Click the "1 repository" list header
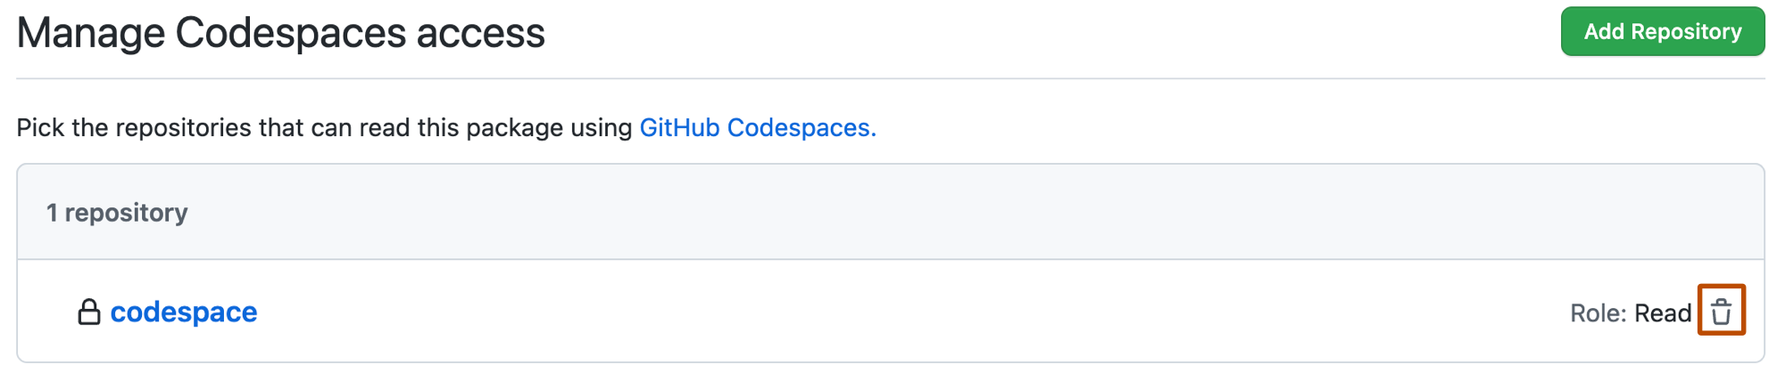Image resolution: width=1785 pixels, height=381 pixels. (117, 213)
